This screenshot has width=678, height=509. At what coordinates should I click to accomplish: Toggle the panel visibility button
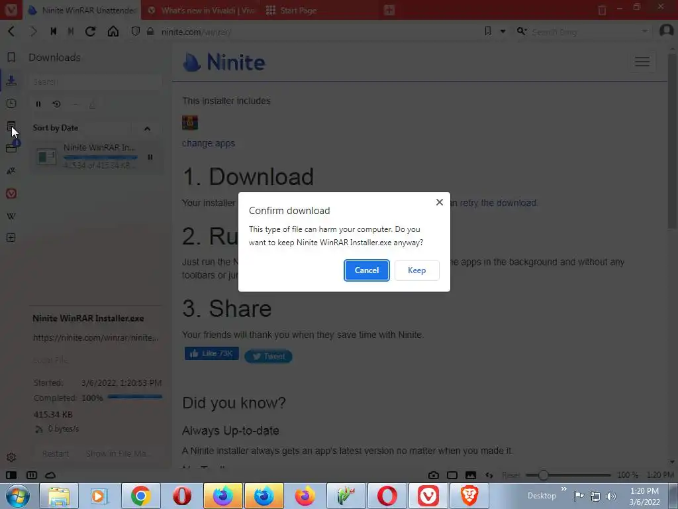[x=11, y=475]
